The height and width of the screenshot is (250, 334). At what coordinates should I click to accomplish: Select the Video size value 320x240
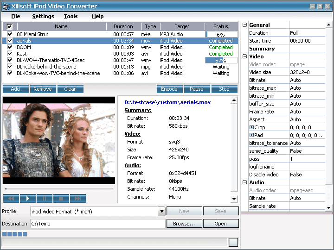coord(307,72)
